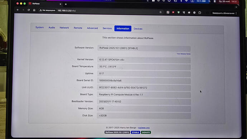This screenshot has width=247, height=139.
Task: Show the not secure site warning
Action: pyautogui.click(x=47, y=10)
